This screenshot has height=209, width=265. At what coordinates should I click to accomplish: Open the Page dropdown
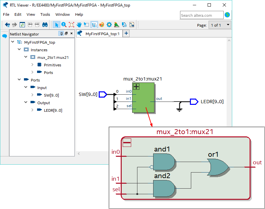tap(220, 25)
